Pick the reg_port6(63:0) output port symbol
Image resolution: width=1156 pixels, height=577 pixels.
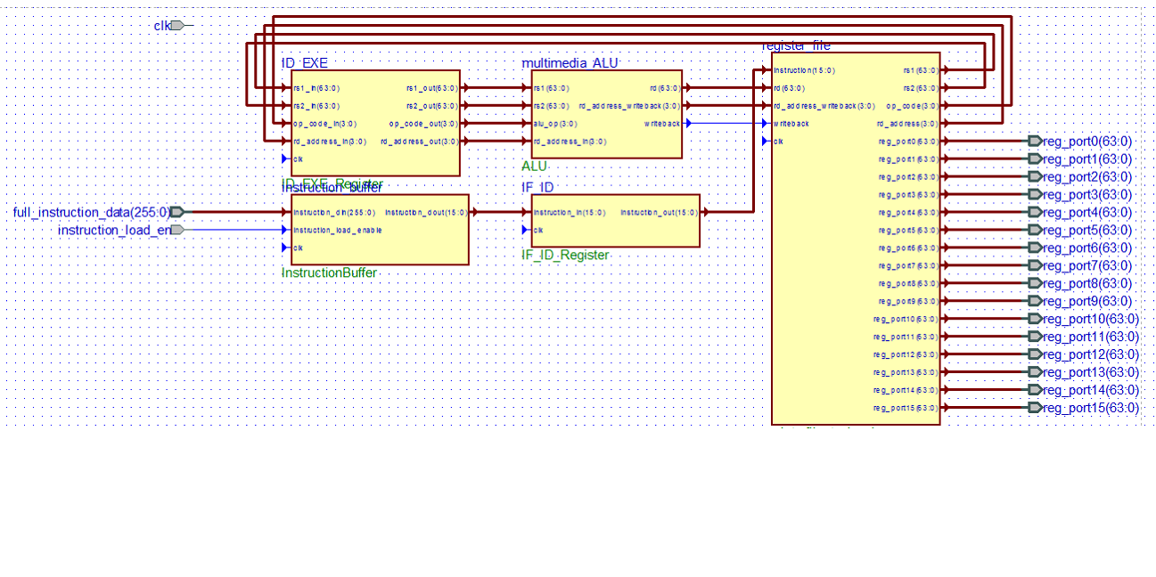pos(1035,248)
